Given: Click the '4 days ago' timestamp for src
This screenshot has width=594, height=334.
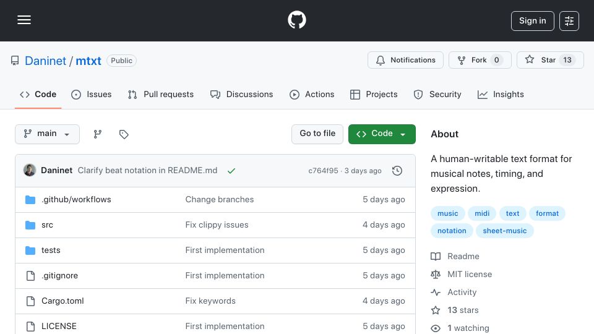Looking at the screenshot, I should pos(384,225).
